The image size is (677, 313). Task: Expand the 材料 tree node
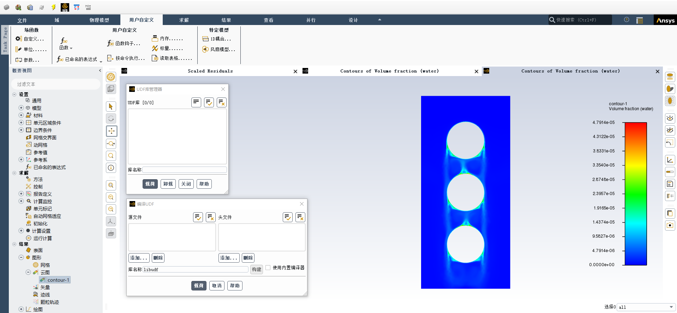click(x=21, y=115)
